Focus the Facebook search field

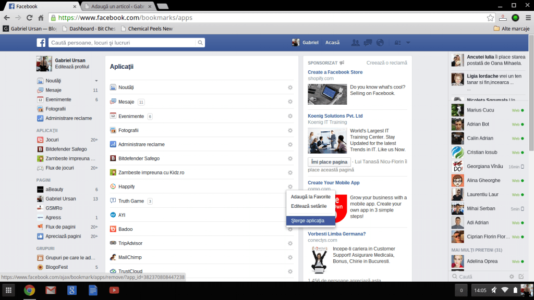[122, 43]
